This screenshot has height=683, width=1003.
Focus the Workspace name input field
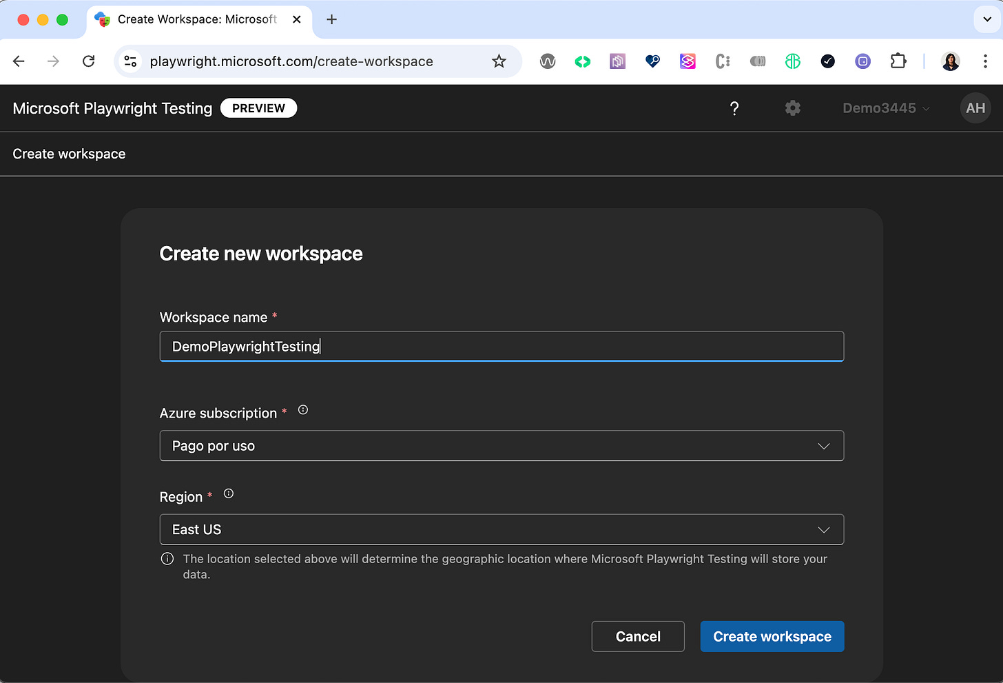pos(501,346)
